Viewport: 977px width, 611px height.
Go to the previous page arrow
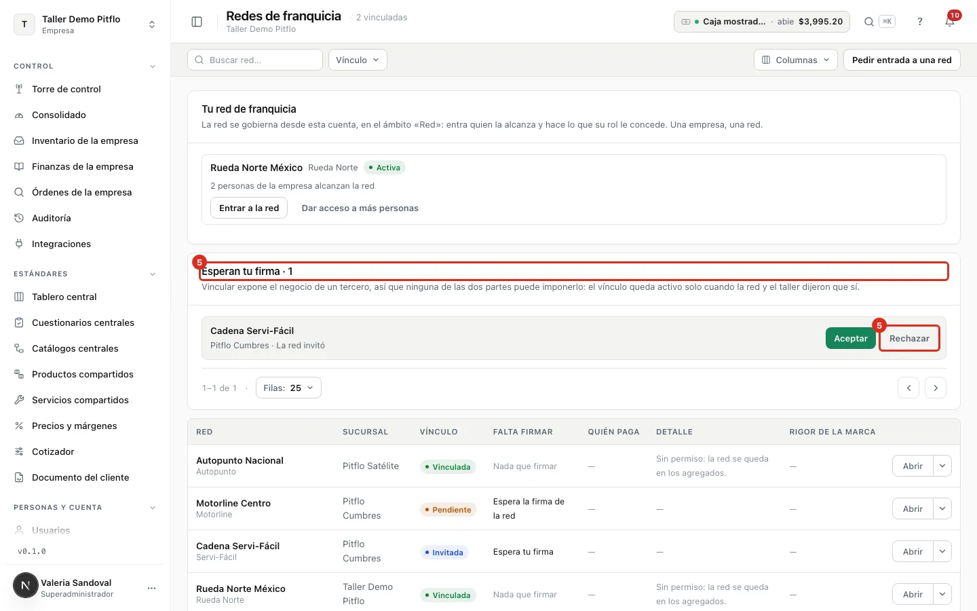(x=908, y=388)
